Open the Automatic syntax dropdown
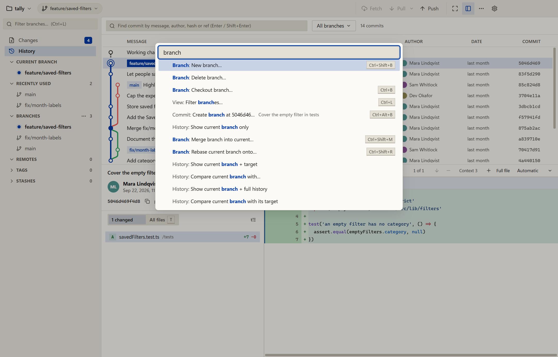 pyautogui.click(x=534, y=171)
